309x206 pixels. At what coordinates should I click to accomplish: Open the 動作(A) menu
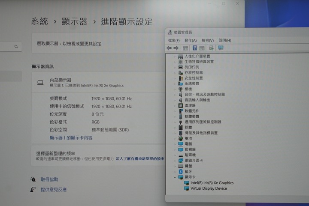point(191,41)
